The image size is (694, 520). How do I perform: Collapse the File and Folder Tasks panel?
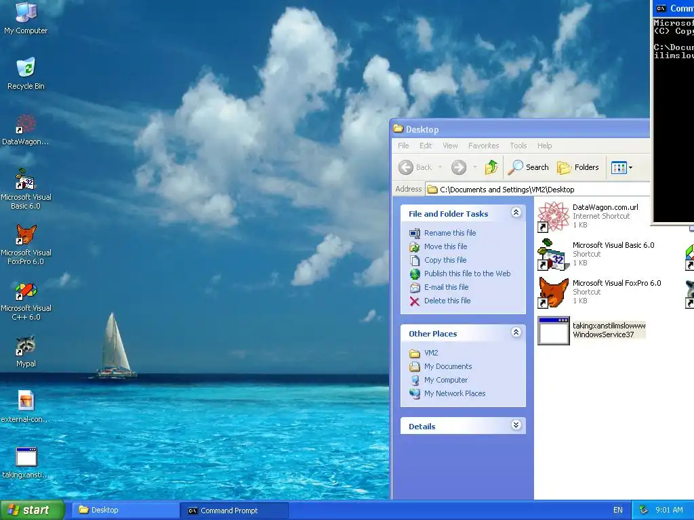coord(516,213)
